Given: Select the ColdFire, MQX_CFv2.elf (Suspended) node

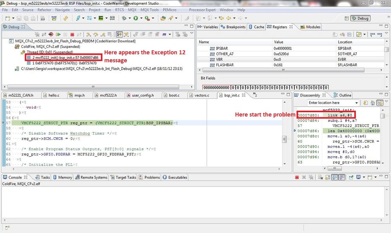Looking at the screenshot, I should pyautogui.click(x=47, y=47).
